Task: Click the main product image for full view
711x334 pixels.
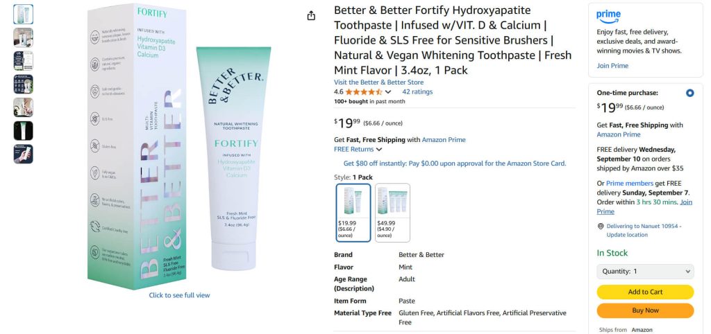Action: coord(180,147)
